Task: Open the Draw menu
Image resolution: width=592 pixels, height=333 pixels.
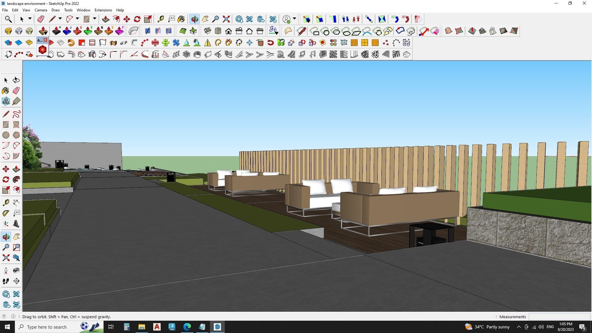Action: [55, 10]
